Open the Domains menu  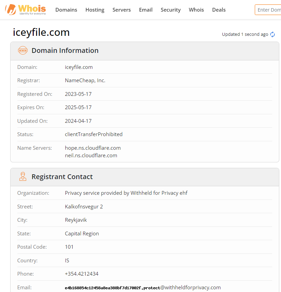pos(66,10)
